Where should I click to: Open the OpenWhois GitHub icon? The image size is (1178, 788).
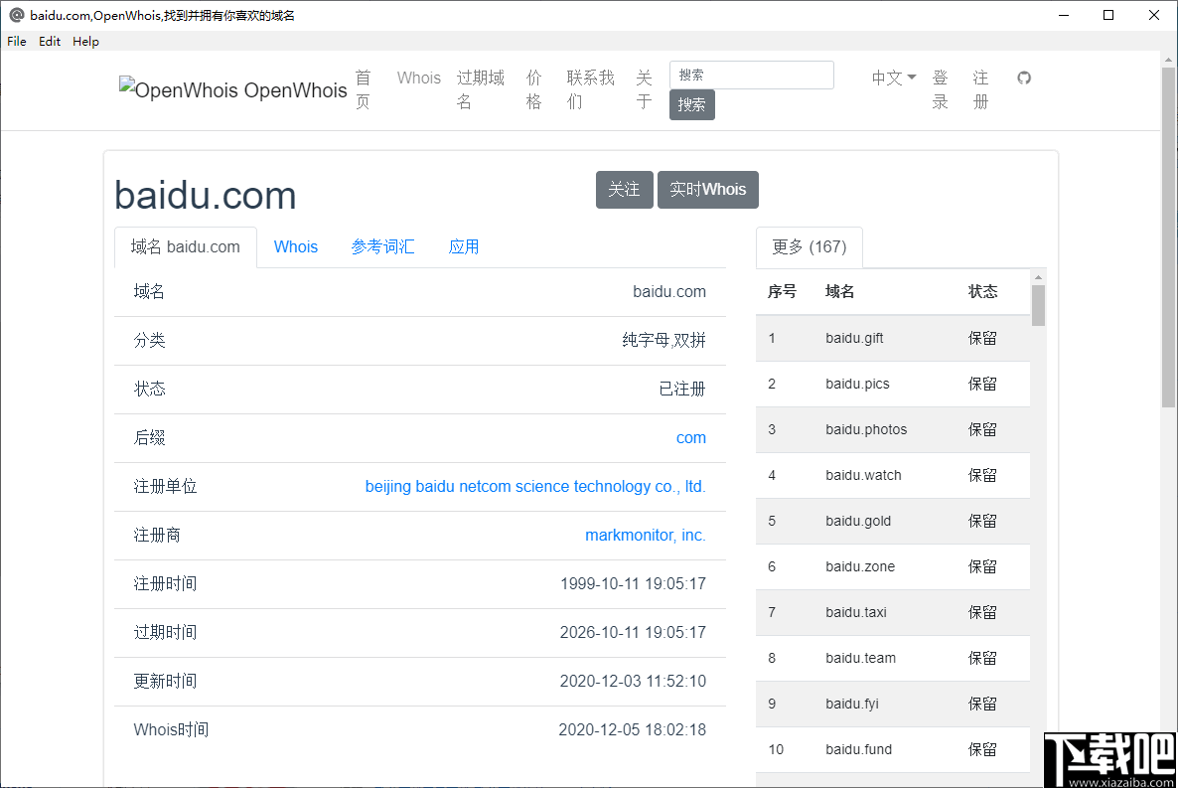coord(1024,78)
